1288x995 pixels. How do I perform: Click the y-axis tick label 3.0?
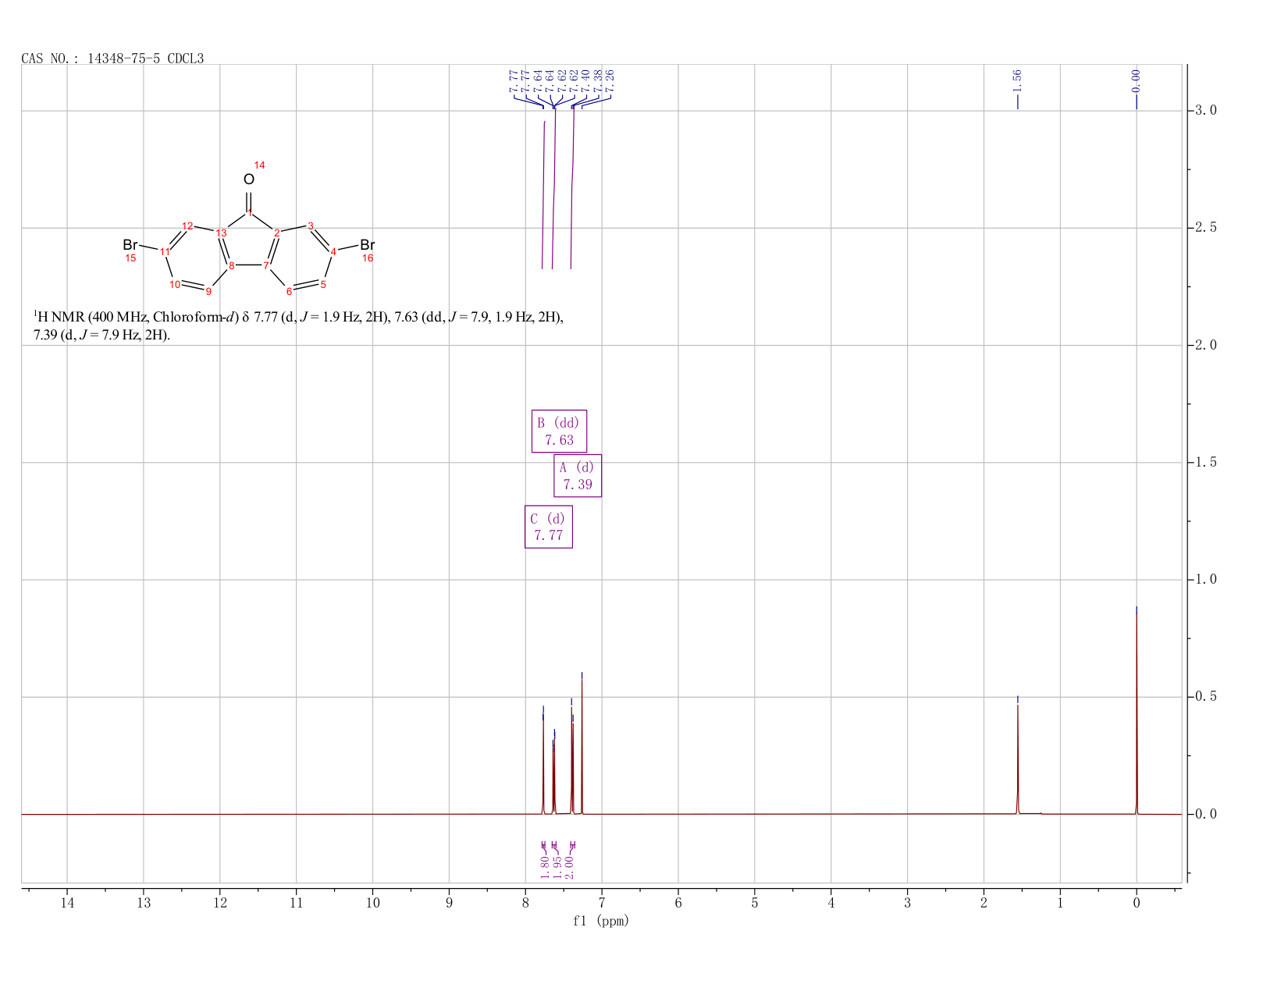pyautogui.click(x=1205, y=110)
